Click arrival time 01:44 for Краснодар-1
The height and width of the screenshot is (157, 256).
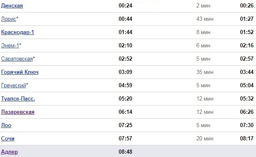[x=126, y=32]
